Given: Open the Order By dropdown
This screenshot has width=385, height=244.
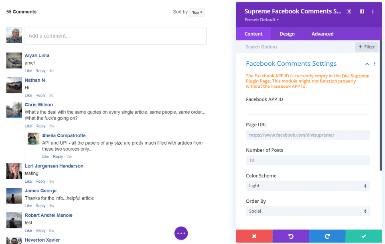Looking at the screenshot, I should (308, 211).
